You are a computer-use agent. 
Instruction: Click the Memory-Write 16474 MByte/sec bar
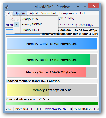point(52,72)
